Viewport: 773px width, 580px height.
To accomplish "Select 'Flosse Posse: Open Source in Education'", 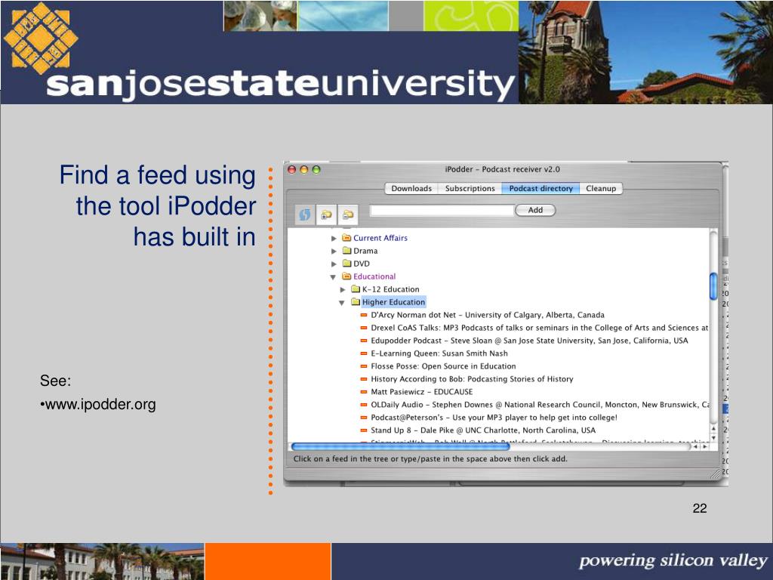I will [443, 366].
